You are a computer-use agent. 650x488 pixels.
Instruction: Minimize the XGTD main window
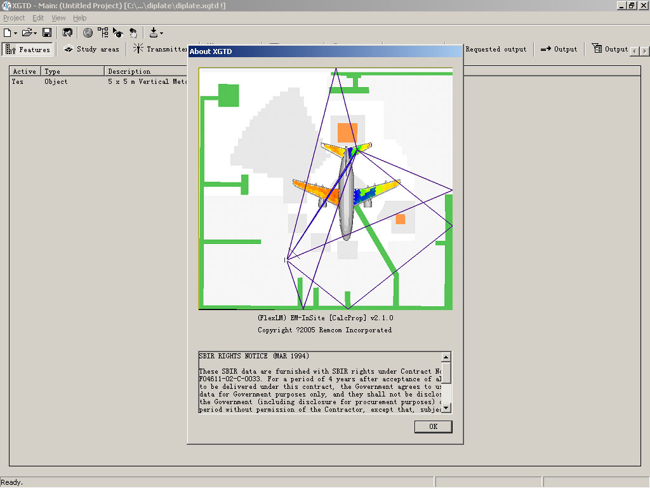click(x=621, y=6)
